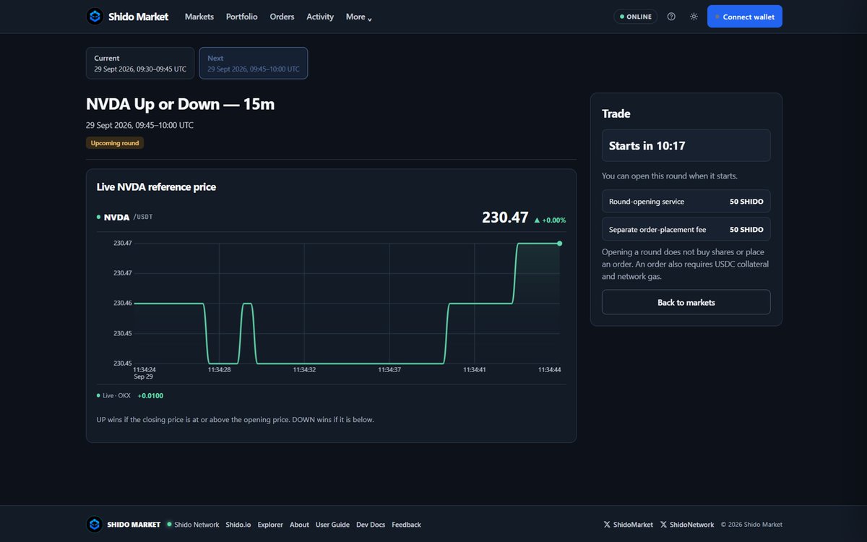Select the Current round tab
The image size is (867, 542).
[140, 63]
